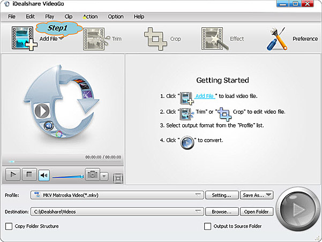Take a snapshot with camera icon
The image size is (322, 242).
[92, 175]
